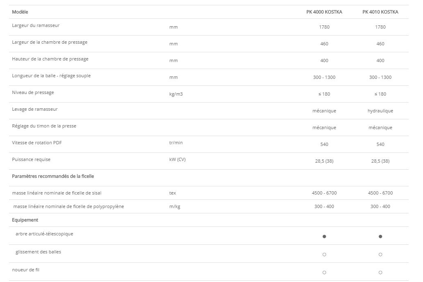
Task: Click the filled dot for arbre articulé-télescopique under PK 4010
Action: point(380,236)
